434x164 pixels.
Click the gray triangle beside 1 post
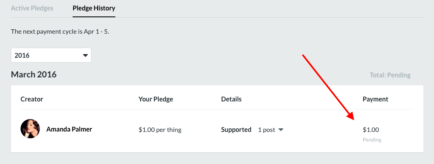point(281,130)
